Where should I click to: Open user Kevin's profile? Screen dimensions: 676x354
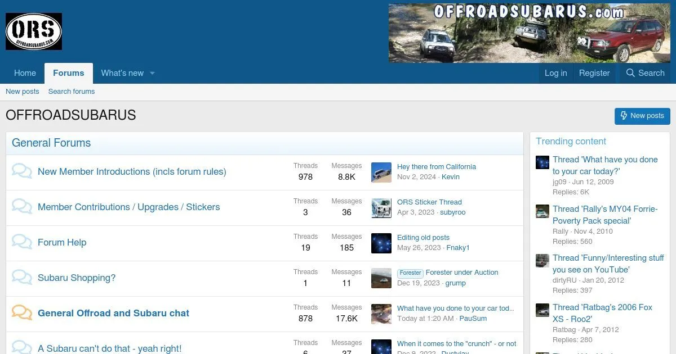coord(451,177)
